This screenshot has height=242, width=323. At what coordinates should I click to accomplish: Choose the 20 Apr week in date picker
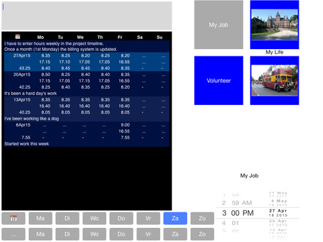(x=278, y=223)
